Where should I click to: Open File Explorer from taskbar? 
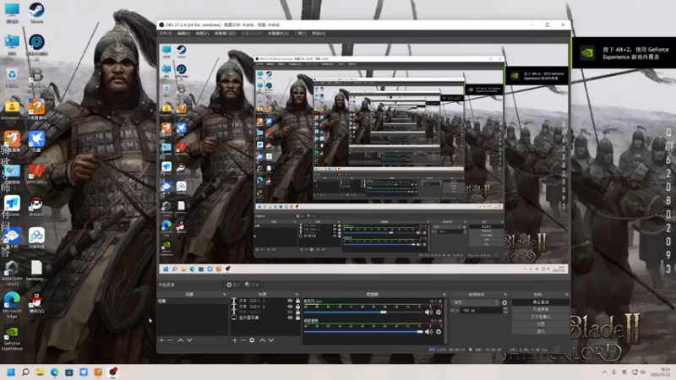pos(40,372)
